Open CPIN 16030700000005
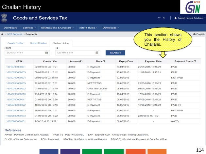This screenshot has height=154, width=206. [x=16, y=83]
